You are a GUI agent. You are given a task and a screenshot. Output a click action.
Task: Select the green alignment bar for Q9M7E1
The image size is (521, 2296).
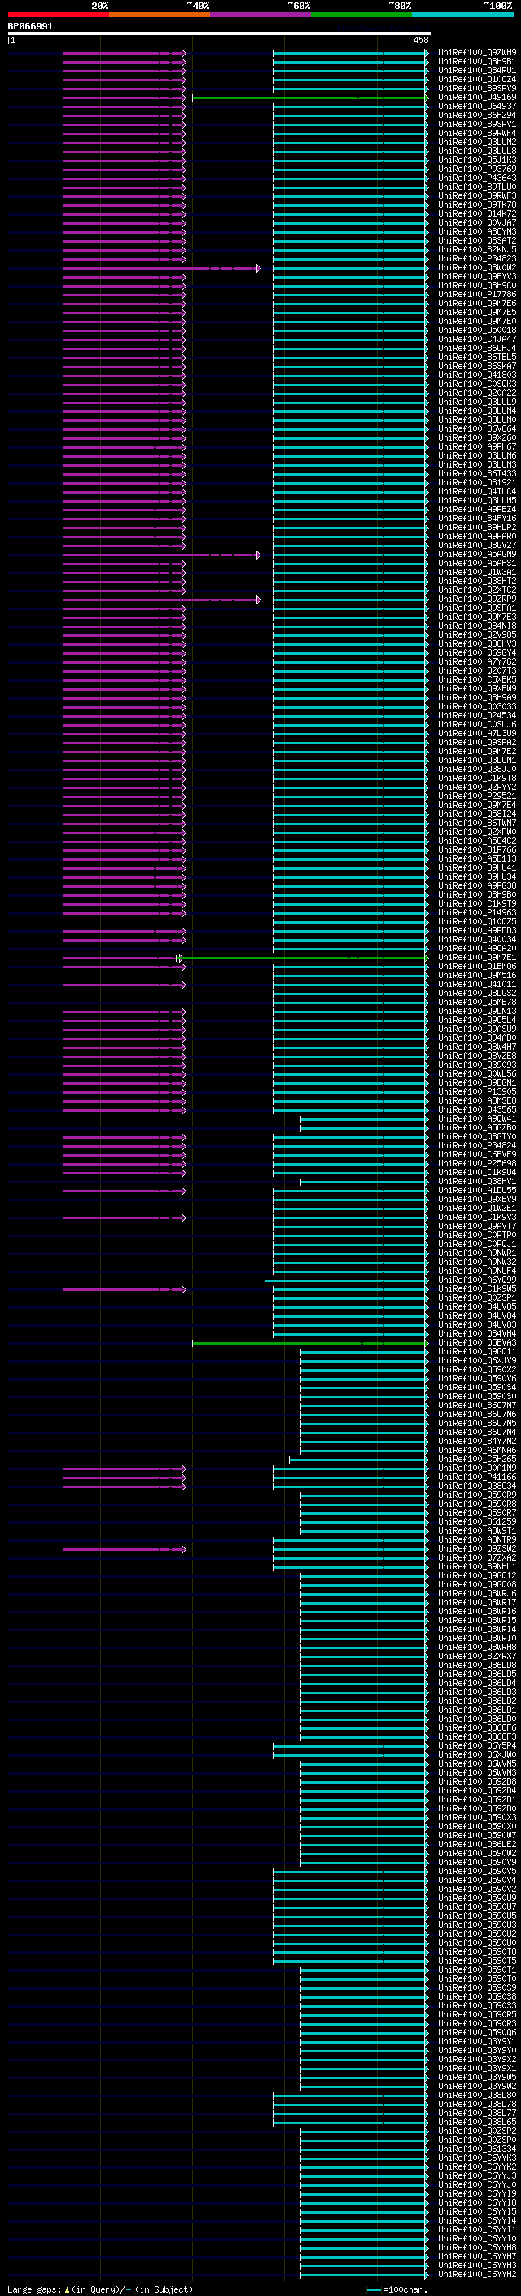[x=303, y=958]
